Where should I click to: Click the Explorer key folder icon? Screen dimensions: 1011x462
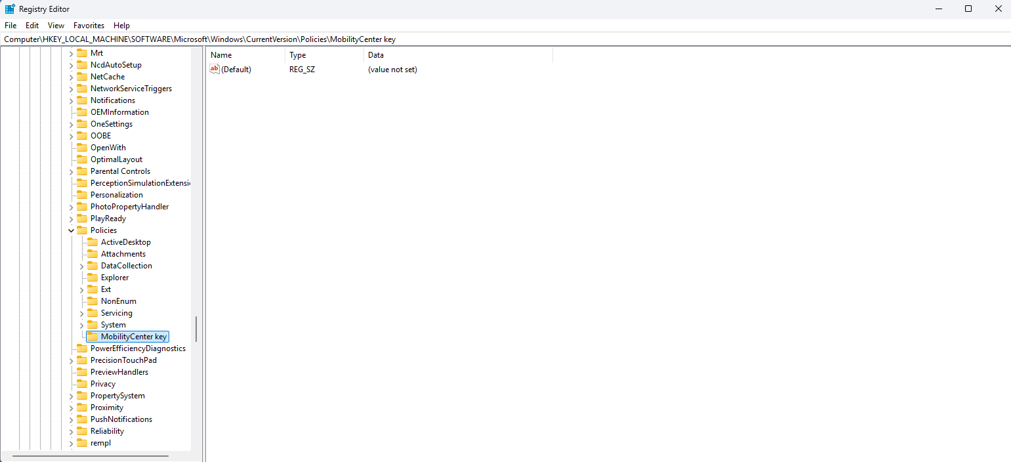coord(93,278)
